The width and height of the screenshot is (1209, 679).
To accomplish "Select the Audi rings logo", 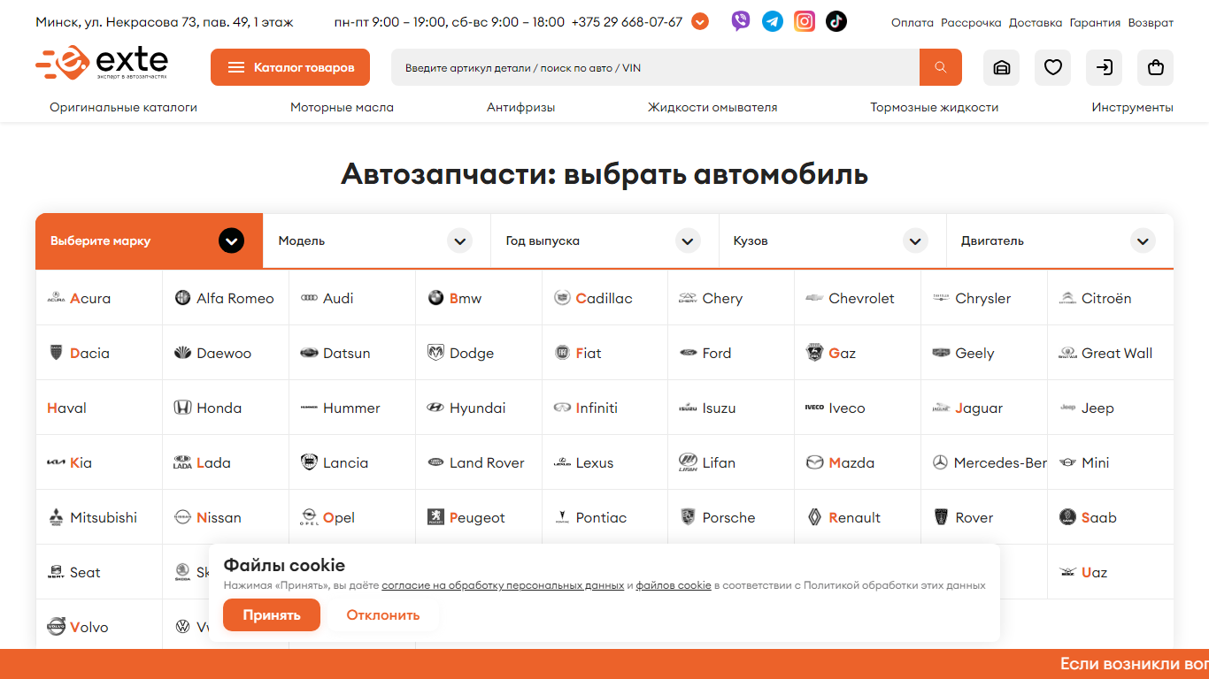I will tap(309, 299).
